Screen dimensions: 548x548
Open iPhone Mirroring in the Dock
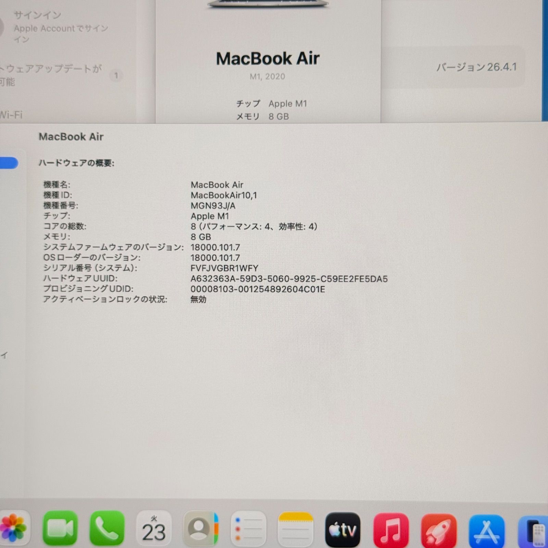[x=533, y=533]
